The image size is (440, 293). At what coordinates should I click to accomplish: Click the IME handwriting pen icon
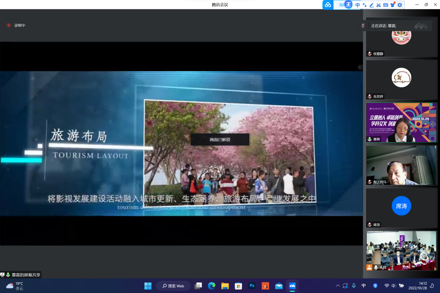(x=372, y=5)
